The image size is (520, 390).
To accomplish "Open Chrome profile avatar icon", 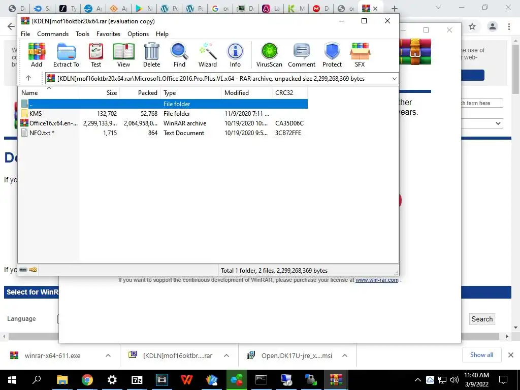I will [x=493, y=26].
